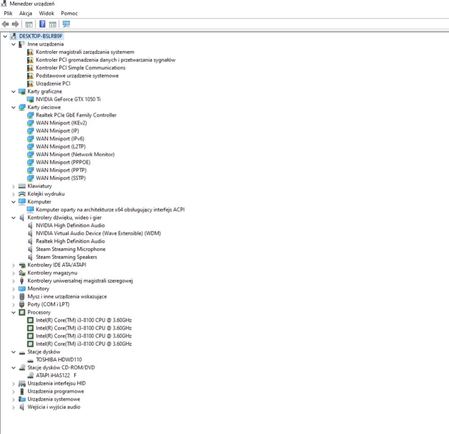449x434 pixels.
Task: Click the Back arrow toolbar icon
Action: point(5,24)
